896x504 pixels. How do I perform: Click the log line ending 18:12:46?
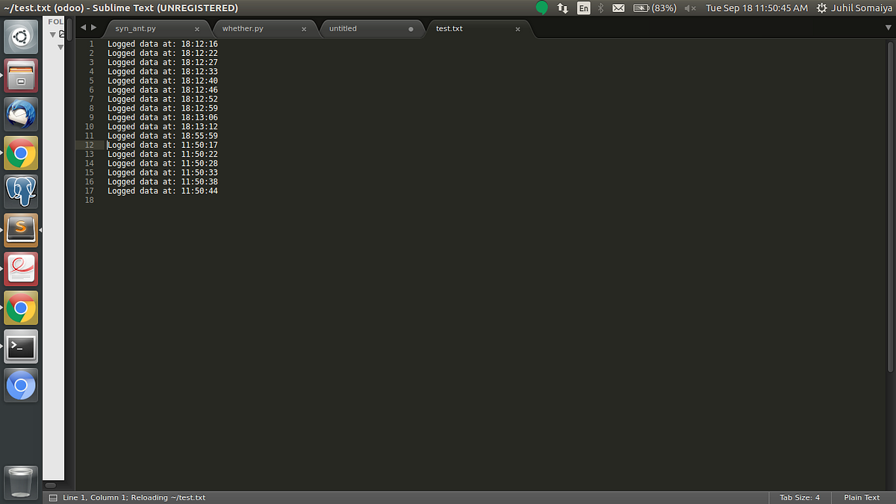click(163, 90)
